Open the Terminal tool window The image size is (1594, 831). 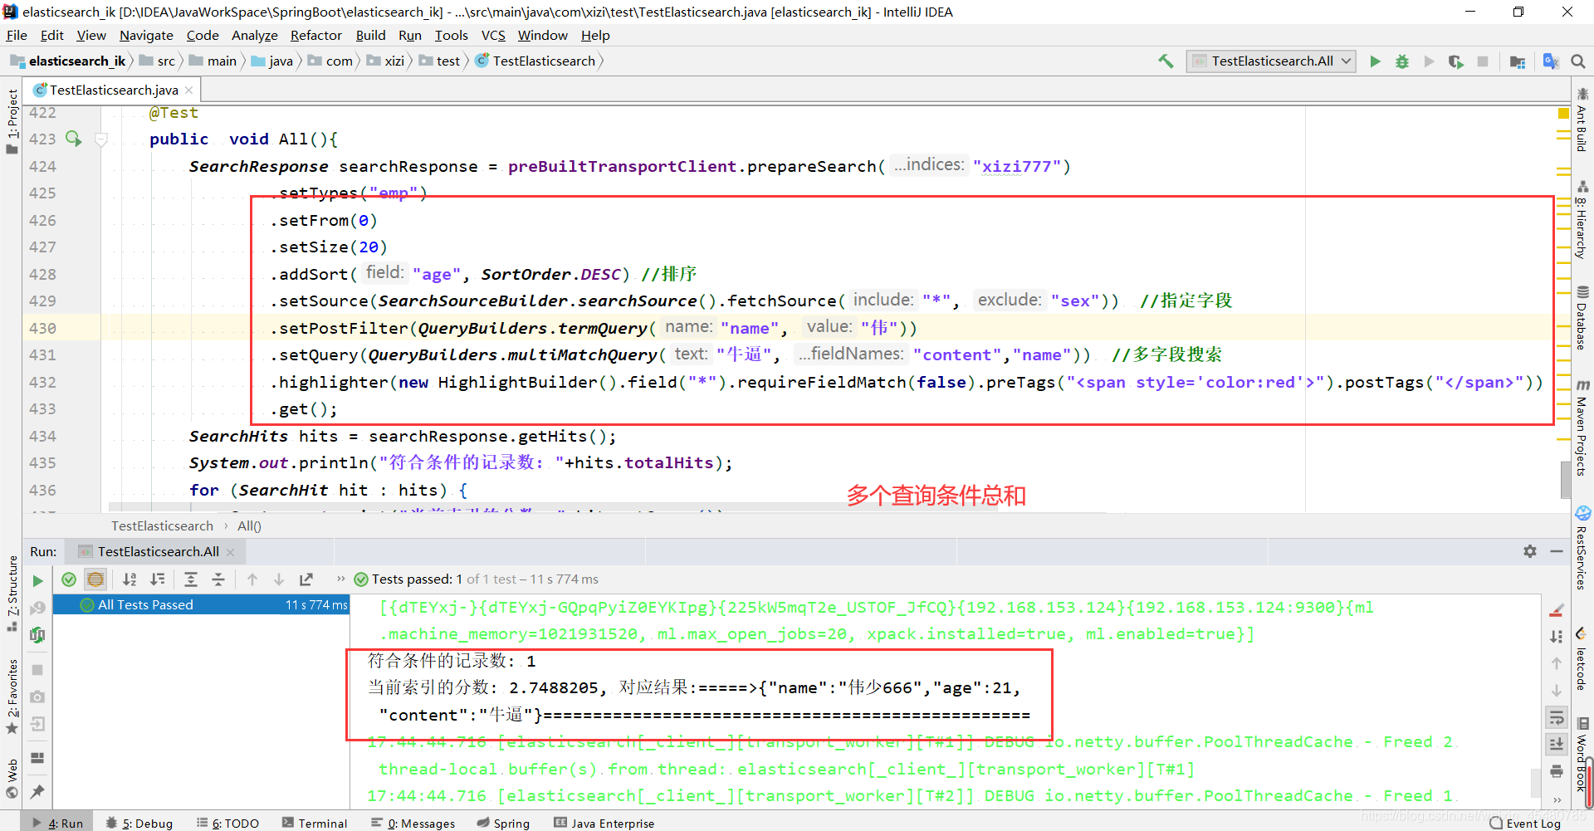[315, 823]
